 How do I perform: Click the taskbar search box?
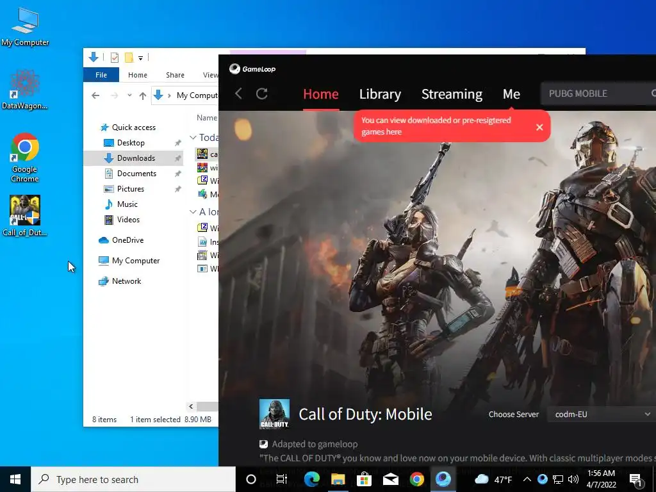point(133,479)
